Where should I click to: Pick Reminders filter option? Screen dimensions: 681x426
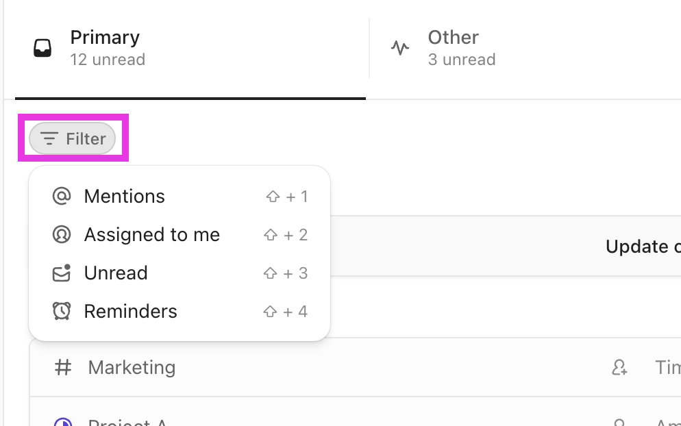click(130, 312)
